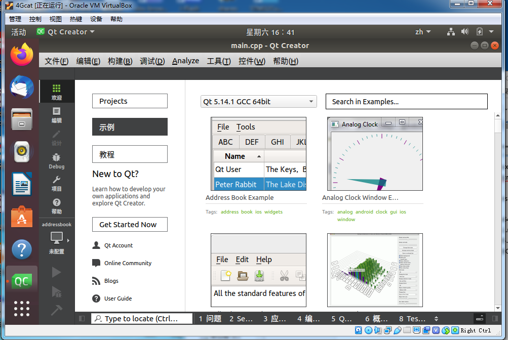Open the zh input language dropdown

[x=423, y=32]
